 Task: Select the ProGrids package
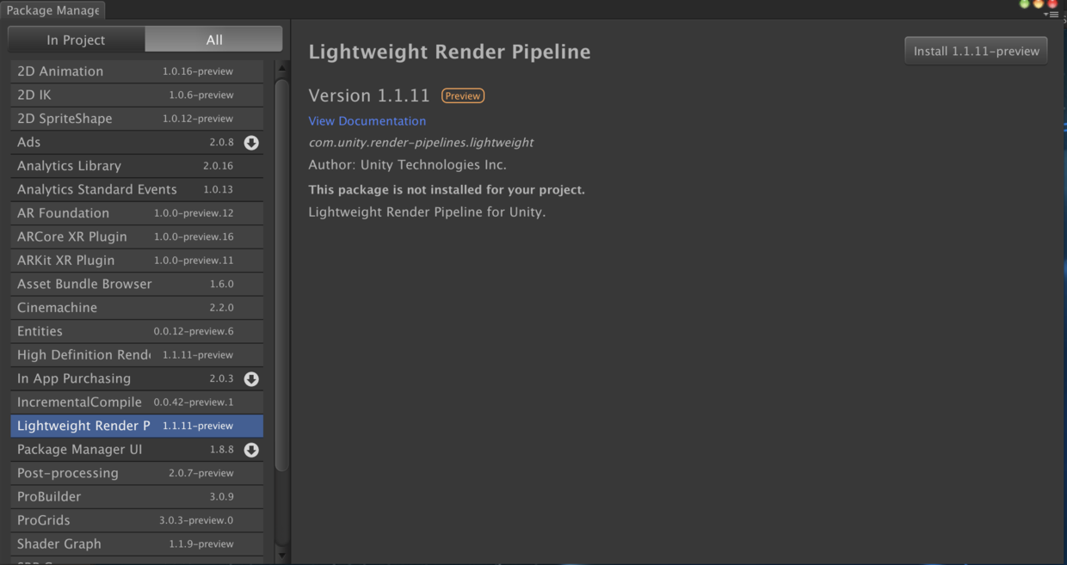pyautogui.click(x=137, y=520)
